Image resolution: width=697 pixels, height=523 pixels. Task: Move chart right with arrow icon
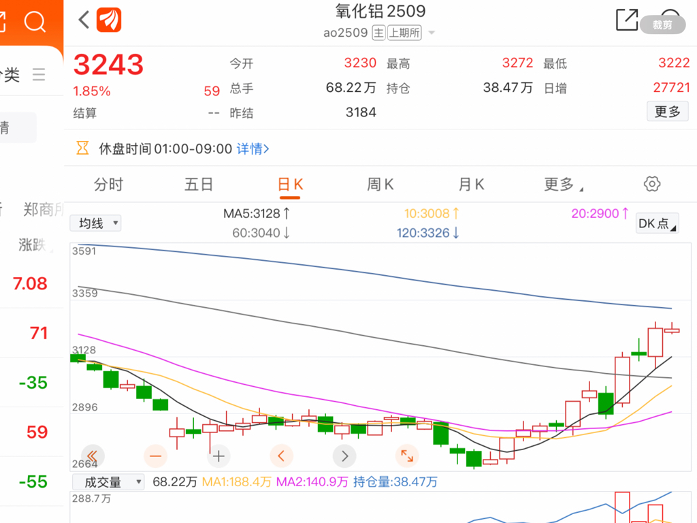(344, 456)
